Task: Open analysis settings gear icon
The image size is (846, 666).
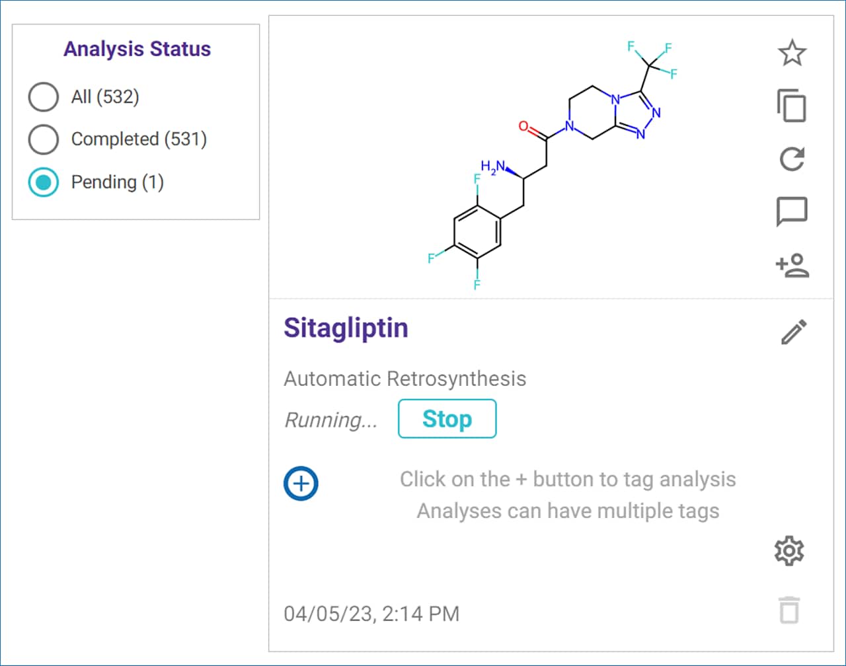Action: pos(789,551)
